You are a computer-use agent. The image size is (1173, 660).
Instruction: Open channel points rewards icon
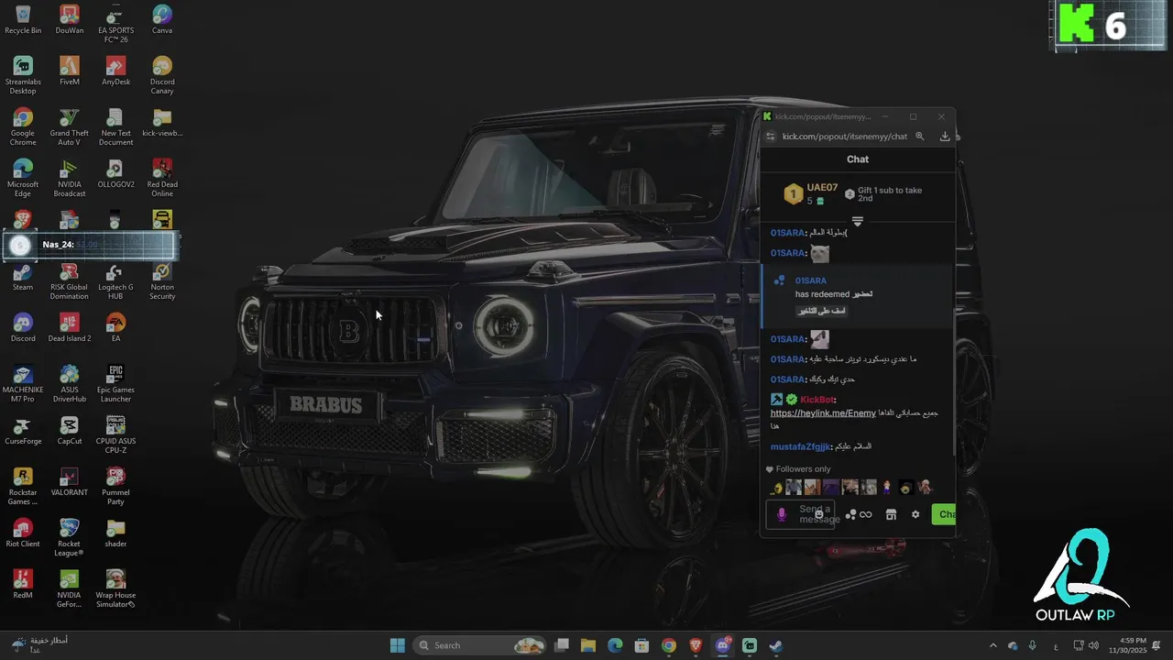click(851, 514)
